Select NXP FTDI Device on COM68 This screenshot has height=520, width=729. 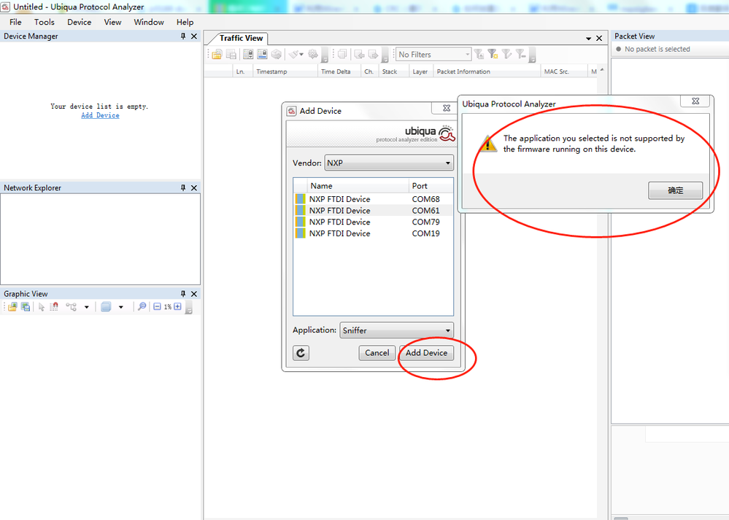coord(374,199)
